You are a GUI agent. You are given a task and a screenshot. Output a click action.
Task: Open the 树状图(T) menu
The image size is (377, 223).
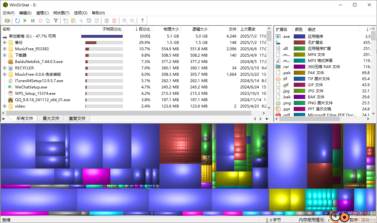coord(61,13)
